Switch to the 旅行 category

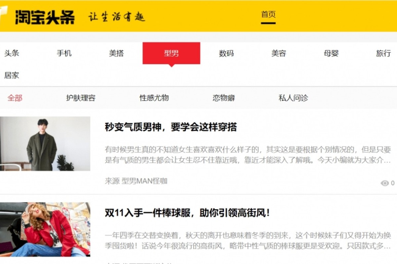(383, 53)
